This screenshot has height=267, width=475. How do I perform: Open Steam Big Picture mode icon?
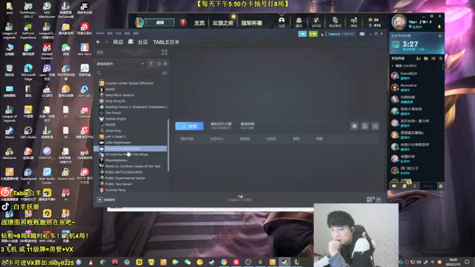362,34
